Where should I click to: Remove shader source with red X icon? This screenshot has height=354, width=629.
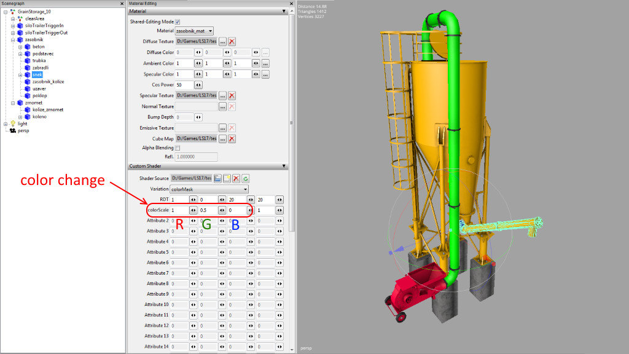[236, 178]
